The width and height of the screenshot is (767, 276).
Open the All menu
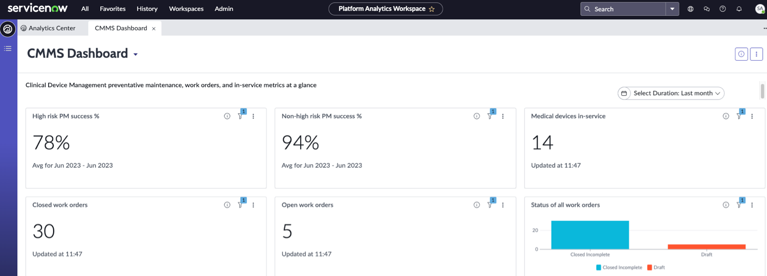click(x=85, y=9)
